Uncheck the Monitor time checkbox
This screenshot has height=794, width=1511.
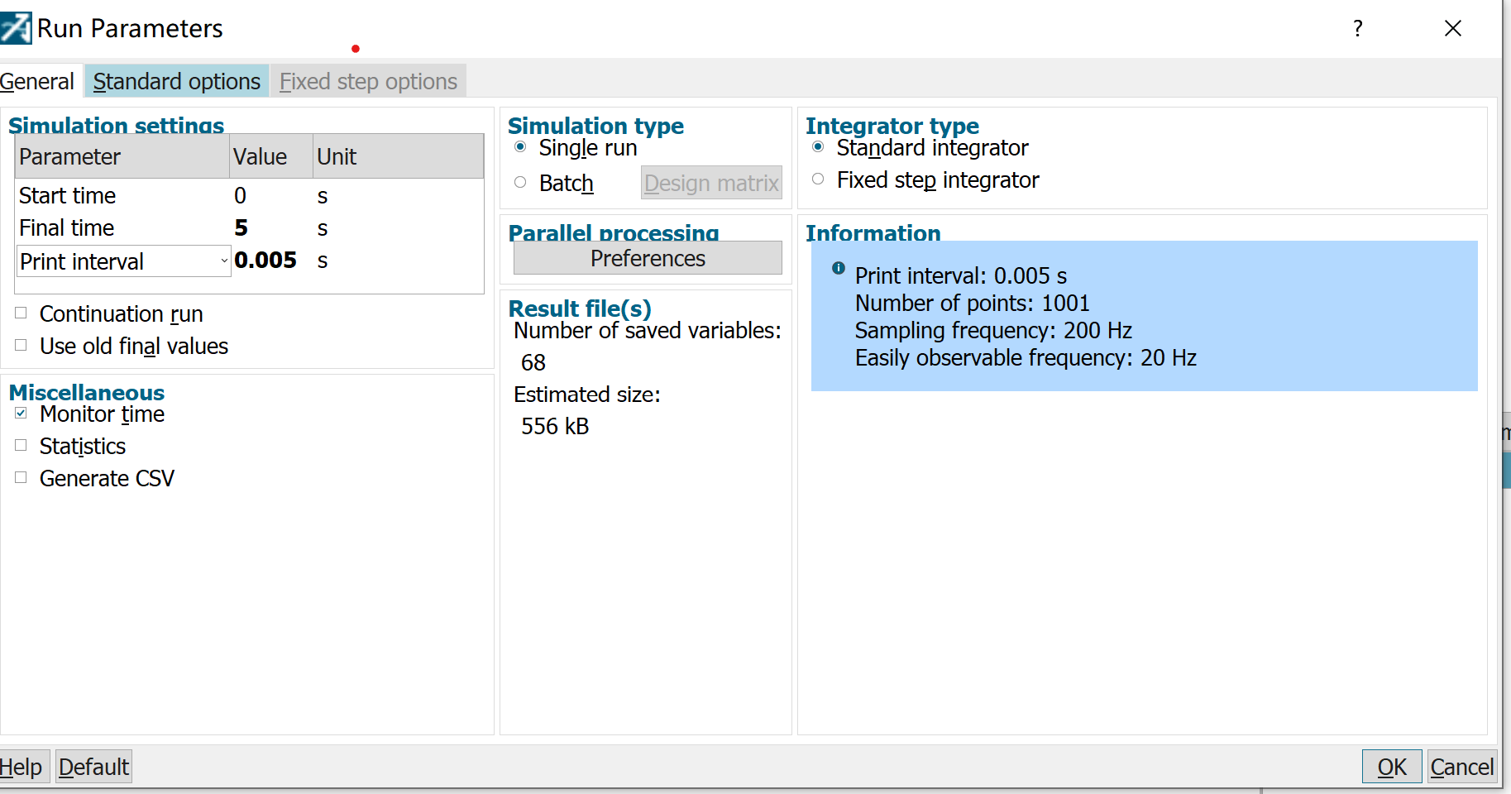pos(21,414)
